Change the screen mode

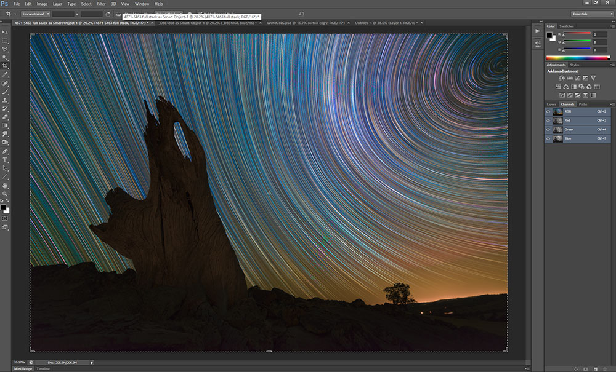click(5, 228)
